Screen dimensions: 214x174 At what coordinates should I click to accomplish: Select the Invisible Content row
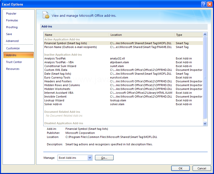point(123,97)
